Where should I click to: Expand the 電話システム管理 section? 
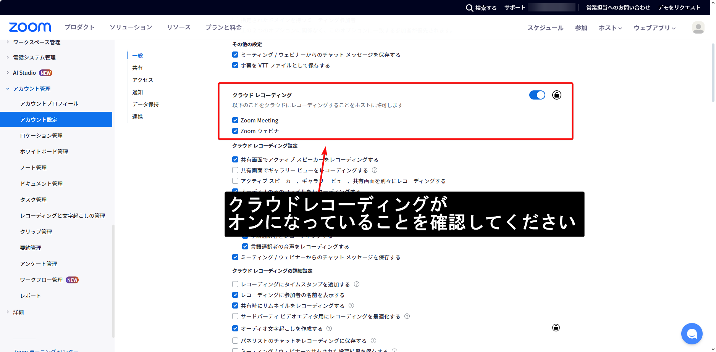pyautogui.click(x=34, y=58)
